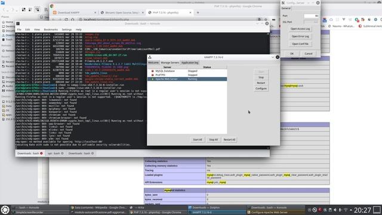The image size is (382, 215).
Task: Select MySQL Database server row
Action: 187,71
